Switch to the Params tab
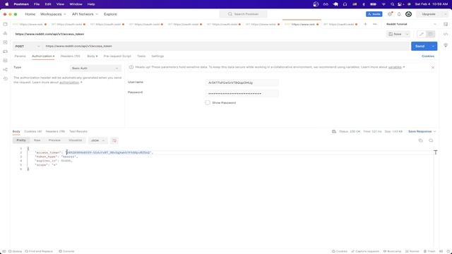This screenshot has width=452, height=254. pos(20,56)
